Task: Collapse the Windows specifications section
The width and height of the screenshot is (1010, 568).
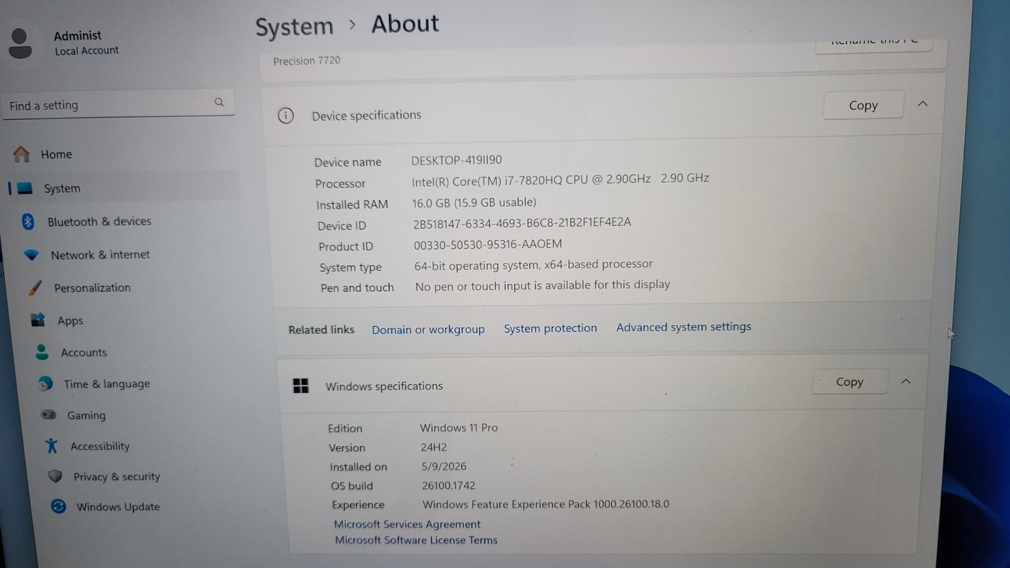Action: [906, 381]
